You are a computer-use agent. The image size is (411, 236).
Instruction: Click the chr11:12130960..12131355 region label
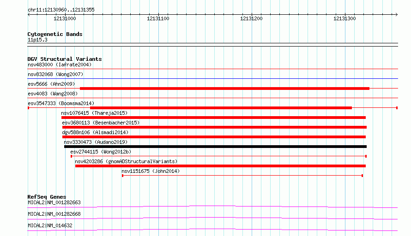pos(61,10)
